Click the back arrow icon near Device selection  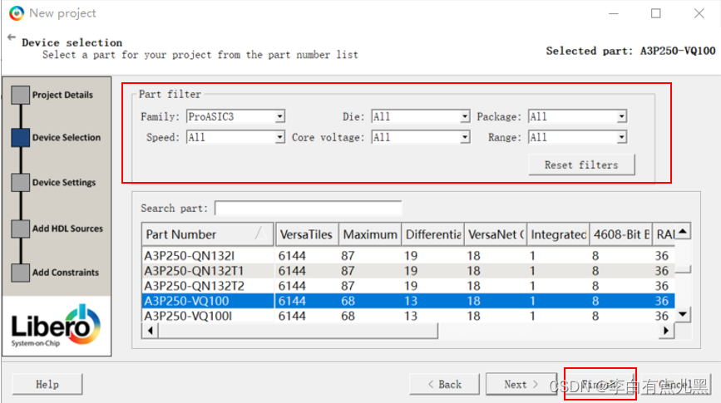coord(12,37)
